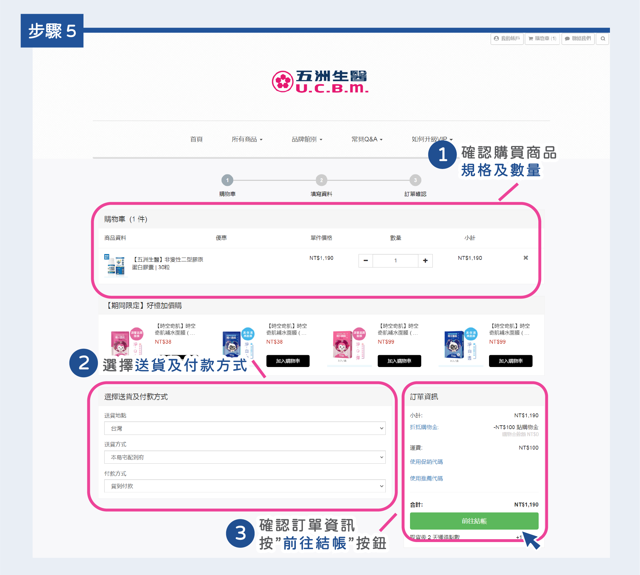The image size is (640, 575).
Task: Decrease quantity with the minus button
Action: 366,261
